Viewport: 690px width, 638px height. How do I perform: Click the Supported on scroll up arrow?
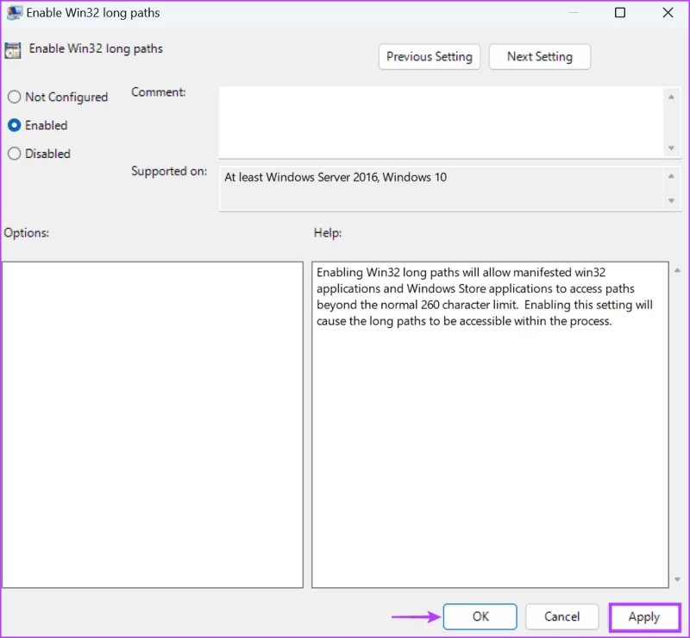pos(671,176)
